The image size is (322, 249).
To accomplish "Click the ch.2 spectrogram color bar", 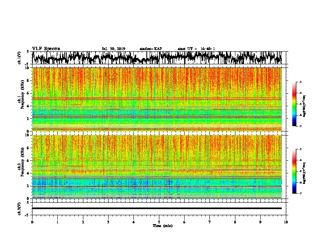I will tap(294, 171).
